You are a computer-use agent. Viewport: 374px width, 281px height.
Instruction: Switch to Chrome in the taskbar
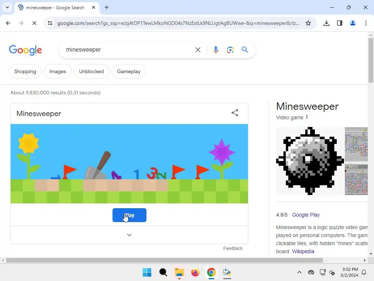(x=211, y=272)
